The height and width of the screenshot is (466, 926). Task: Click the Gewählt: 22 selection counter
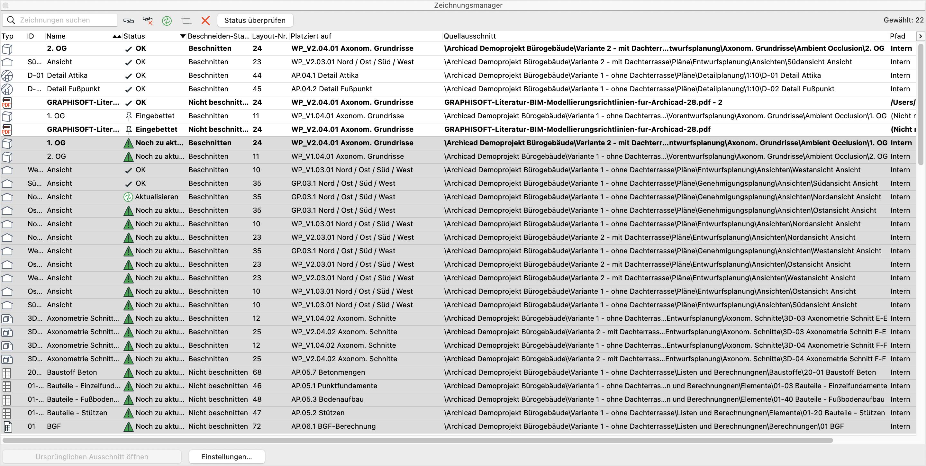(x=903, y=20)
